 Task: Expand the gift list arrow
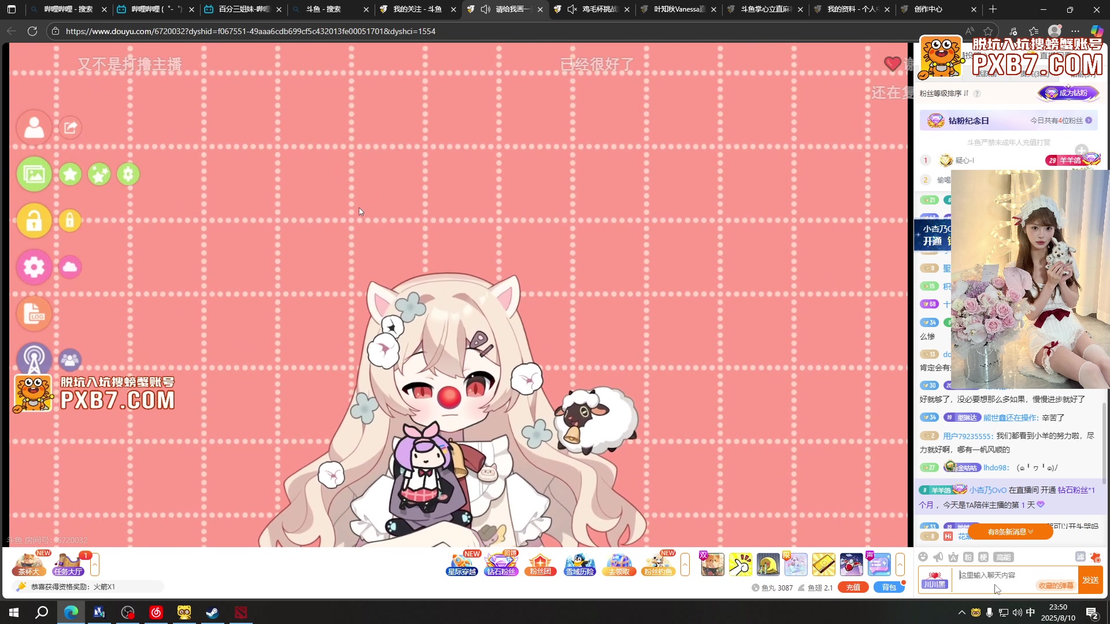900,564
